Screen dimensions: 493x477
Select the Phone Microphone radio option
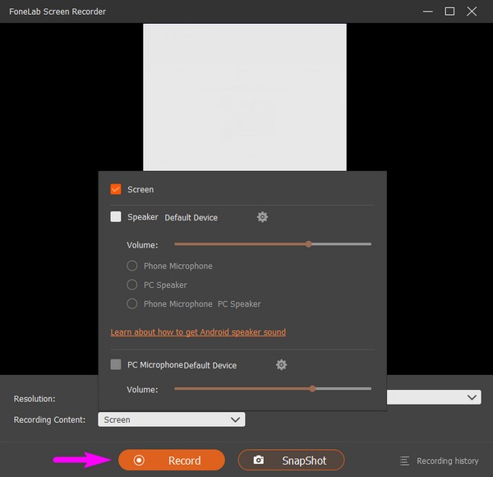click(x=132, y=266)
